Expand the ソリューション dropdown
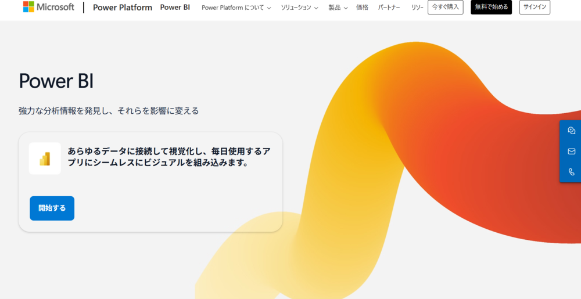The width and height of the screenshot is (581, 299). coord(299,8)
